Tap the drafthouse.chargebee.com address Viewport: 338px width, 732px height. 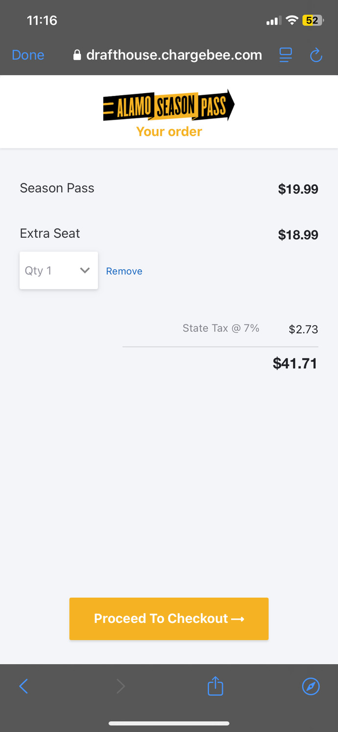pyautogui.click(x=174, y=55)
